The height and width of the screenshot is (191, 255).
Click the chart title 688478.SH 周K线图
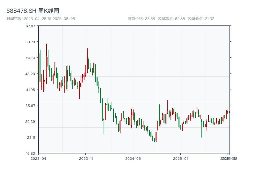(33, 11)
